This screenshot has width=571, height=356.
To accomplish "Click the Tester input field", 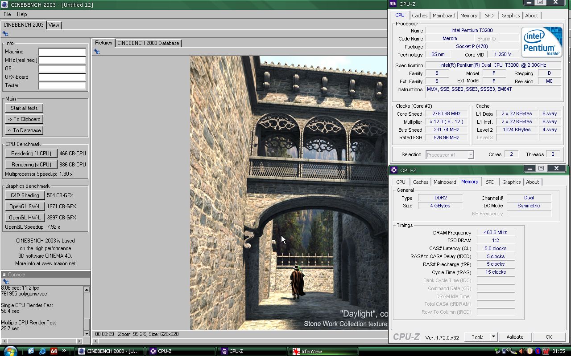I will click(x=62, y=86).
